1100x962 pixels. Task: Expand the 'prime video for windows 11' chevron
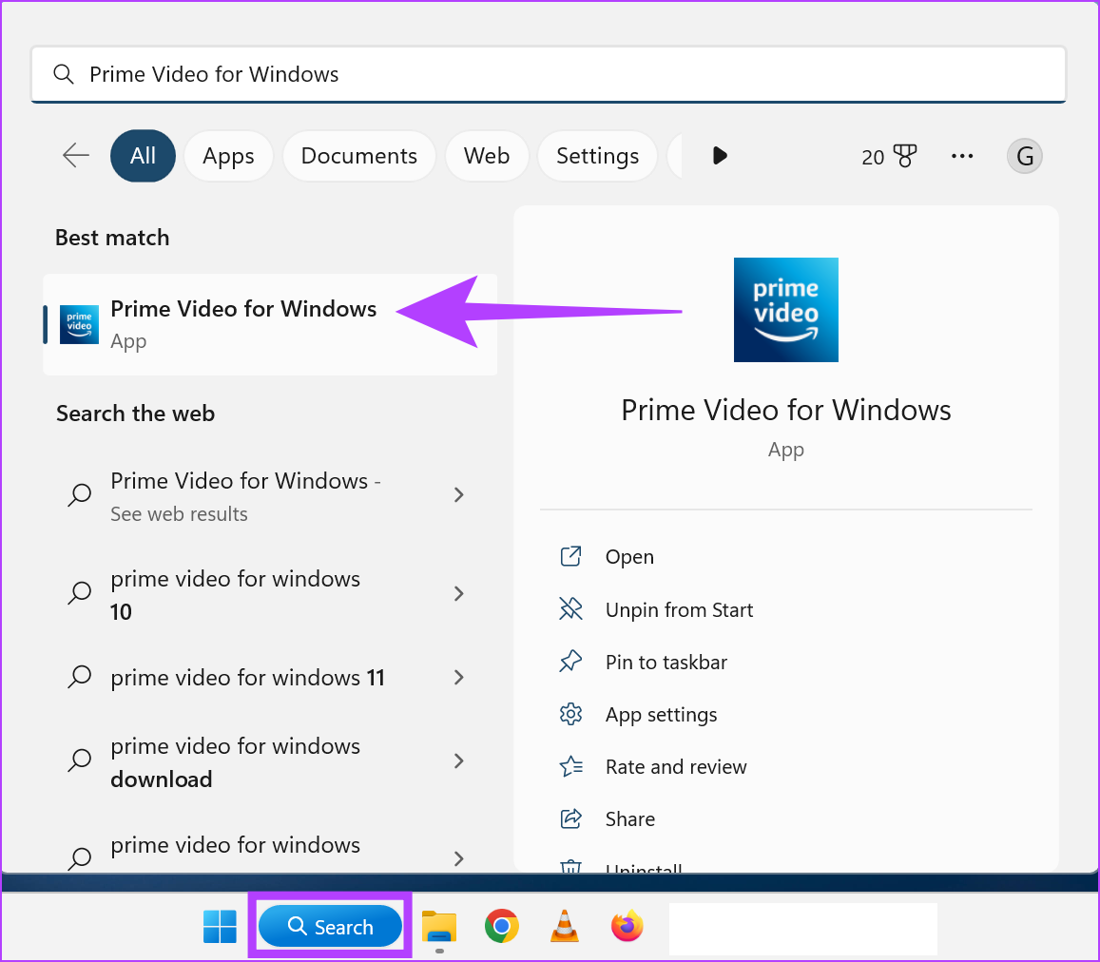pyautogui.click(x=459, y=677)
